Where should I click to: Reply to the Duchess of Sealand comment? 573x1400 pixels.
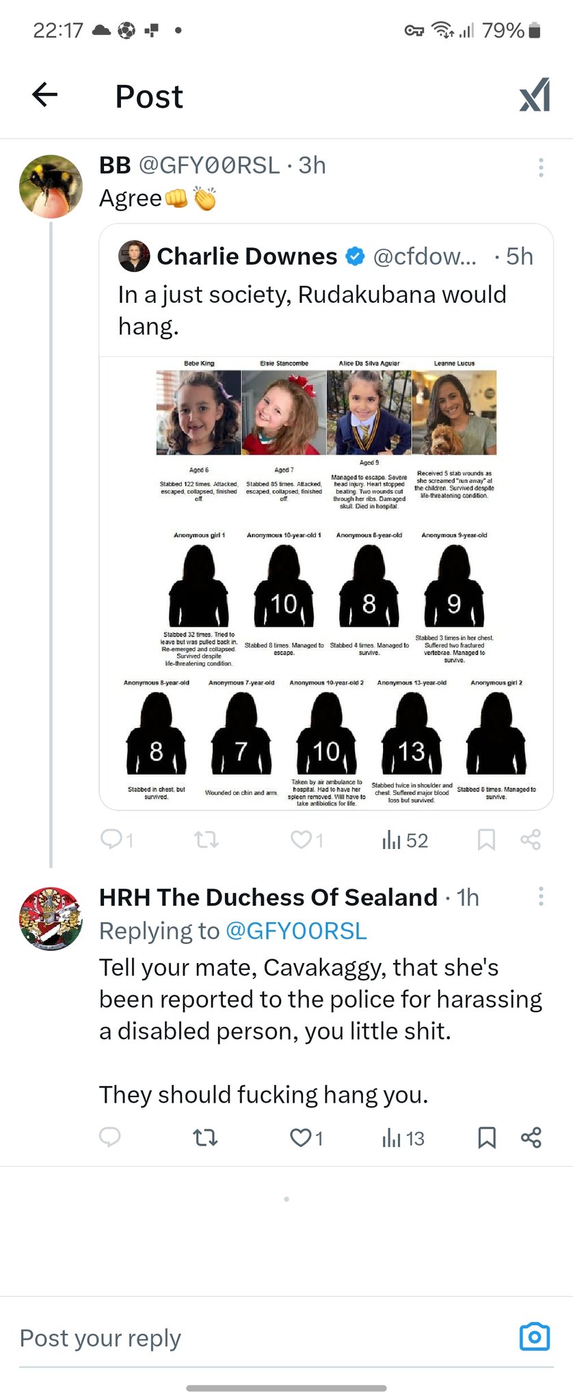point(110,1137)
